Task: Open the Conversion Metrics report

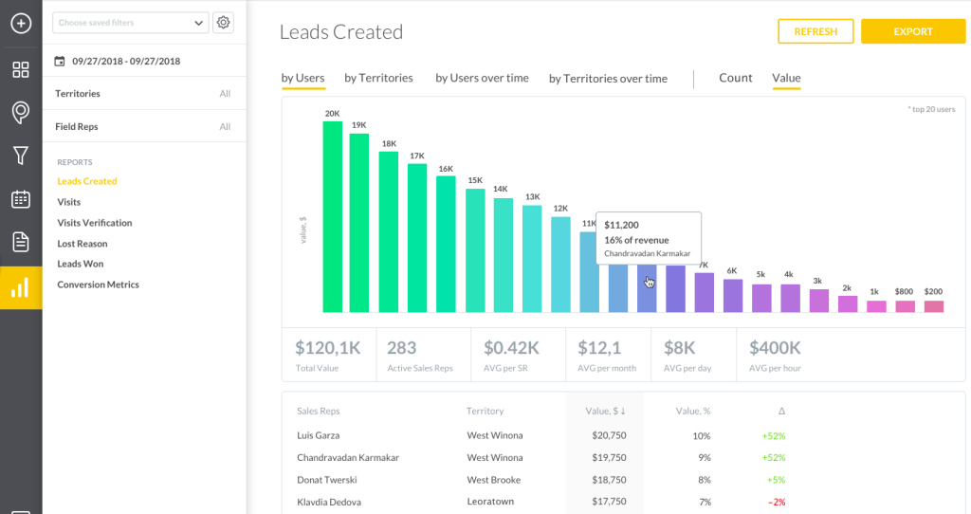Action: 98,285
